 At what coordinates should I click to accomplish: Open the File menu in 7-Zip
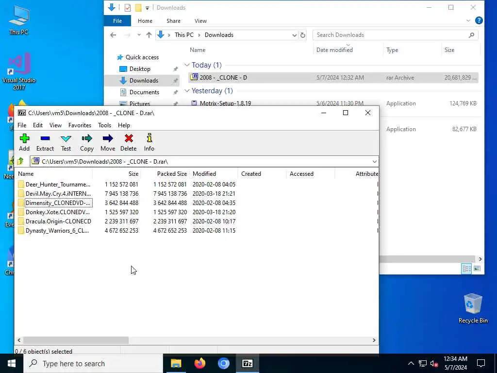[x=22, y=125]
